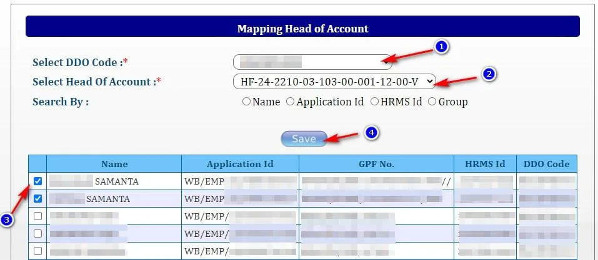Viewport: 598px width, 260px height.
Task: Click the HRMS Id column header
Action: 485,164
